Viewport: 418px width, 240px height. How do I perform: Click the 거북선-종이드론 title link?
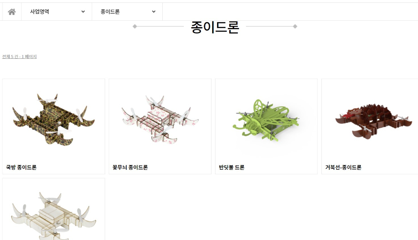[x=343, y=167]
